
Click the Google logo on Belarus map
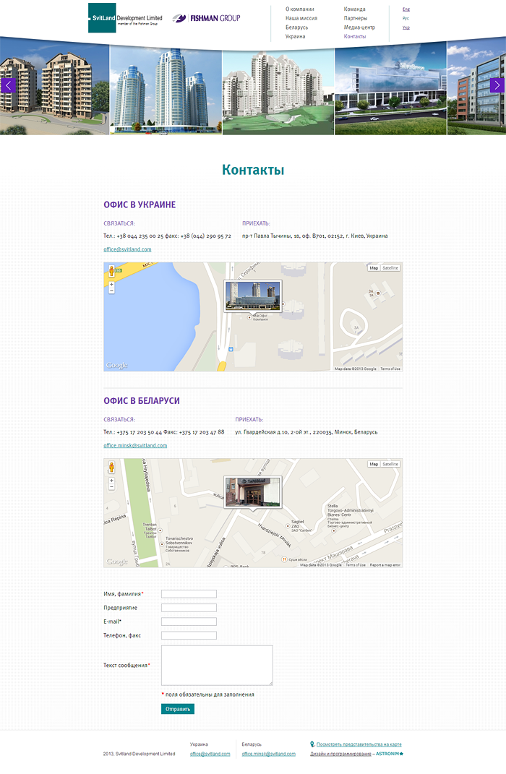117,562
